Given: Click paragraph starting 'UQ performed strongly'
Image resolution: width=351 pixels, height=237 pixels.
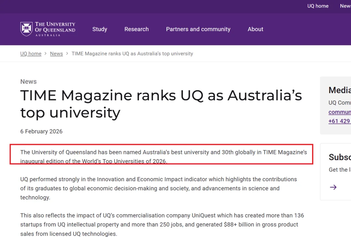Looking at the screenshot, I should [x=159, y=188].
